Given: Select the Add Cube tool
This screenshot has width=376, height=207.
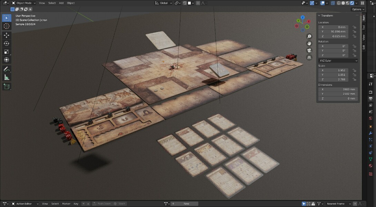Looking at the screenshot, I should [7, 86].
